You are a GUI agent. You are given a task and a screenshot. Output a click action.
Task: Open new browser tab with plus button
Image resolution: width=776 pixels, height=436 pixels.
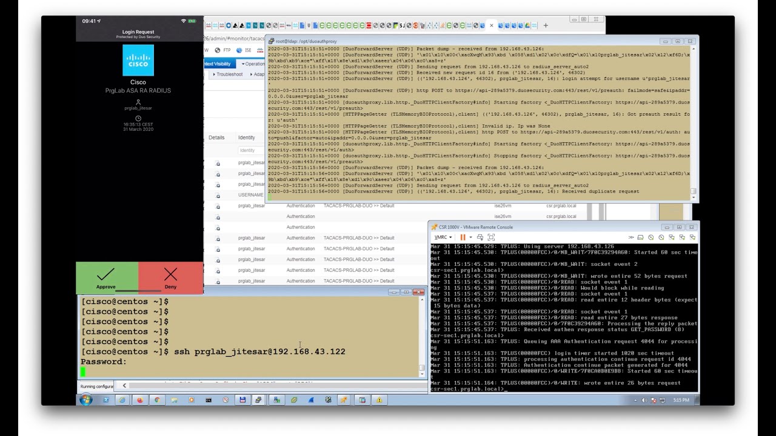point(546,25)
